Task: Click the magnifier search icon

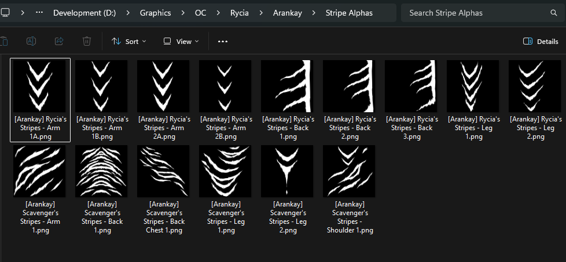Action: pyautogui.click(x=553, y=13)
